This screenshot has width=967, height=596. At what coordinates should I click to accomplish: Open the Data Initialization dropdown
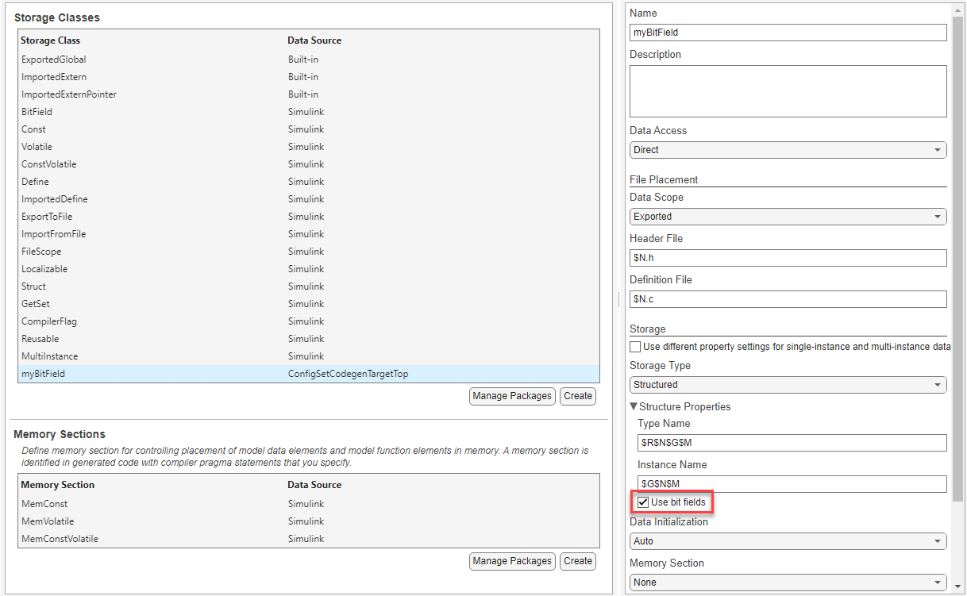788,541
